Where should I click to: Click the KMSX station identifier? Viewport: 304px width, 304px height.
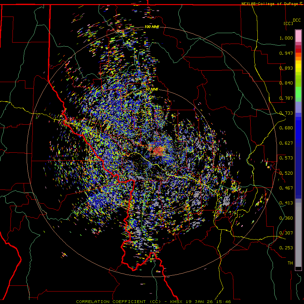(177, 302)
